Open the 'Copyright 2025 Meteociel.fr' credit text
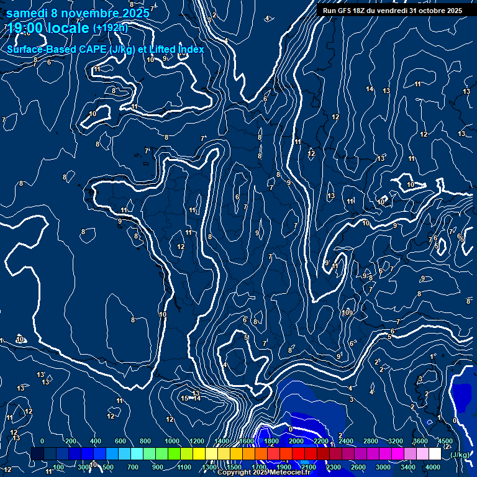Viewport: 477px width, 477px height. pos(264,472)
